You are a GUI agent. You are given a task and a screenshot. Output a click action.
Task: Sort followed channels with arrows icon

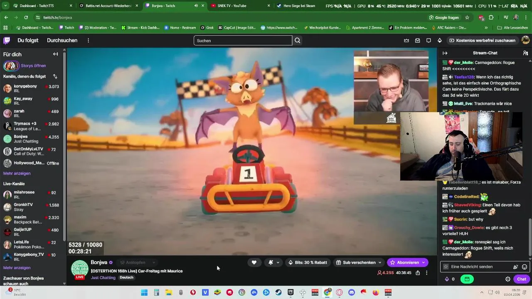coord(55,76)
